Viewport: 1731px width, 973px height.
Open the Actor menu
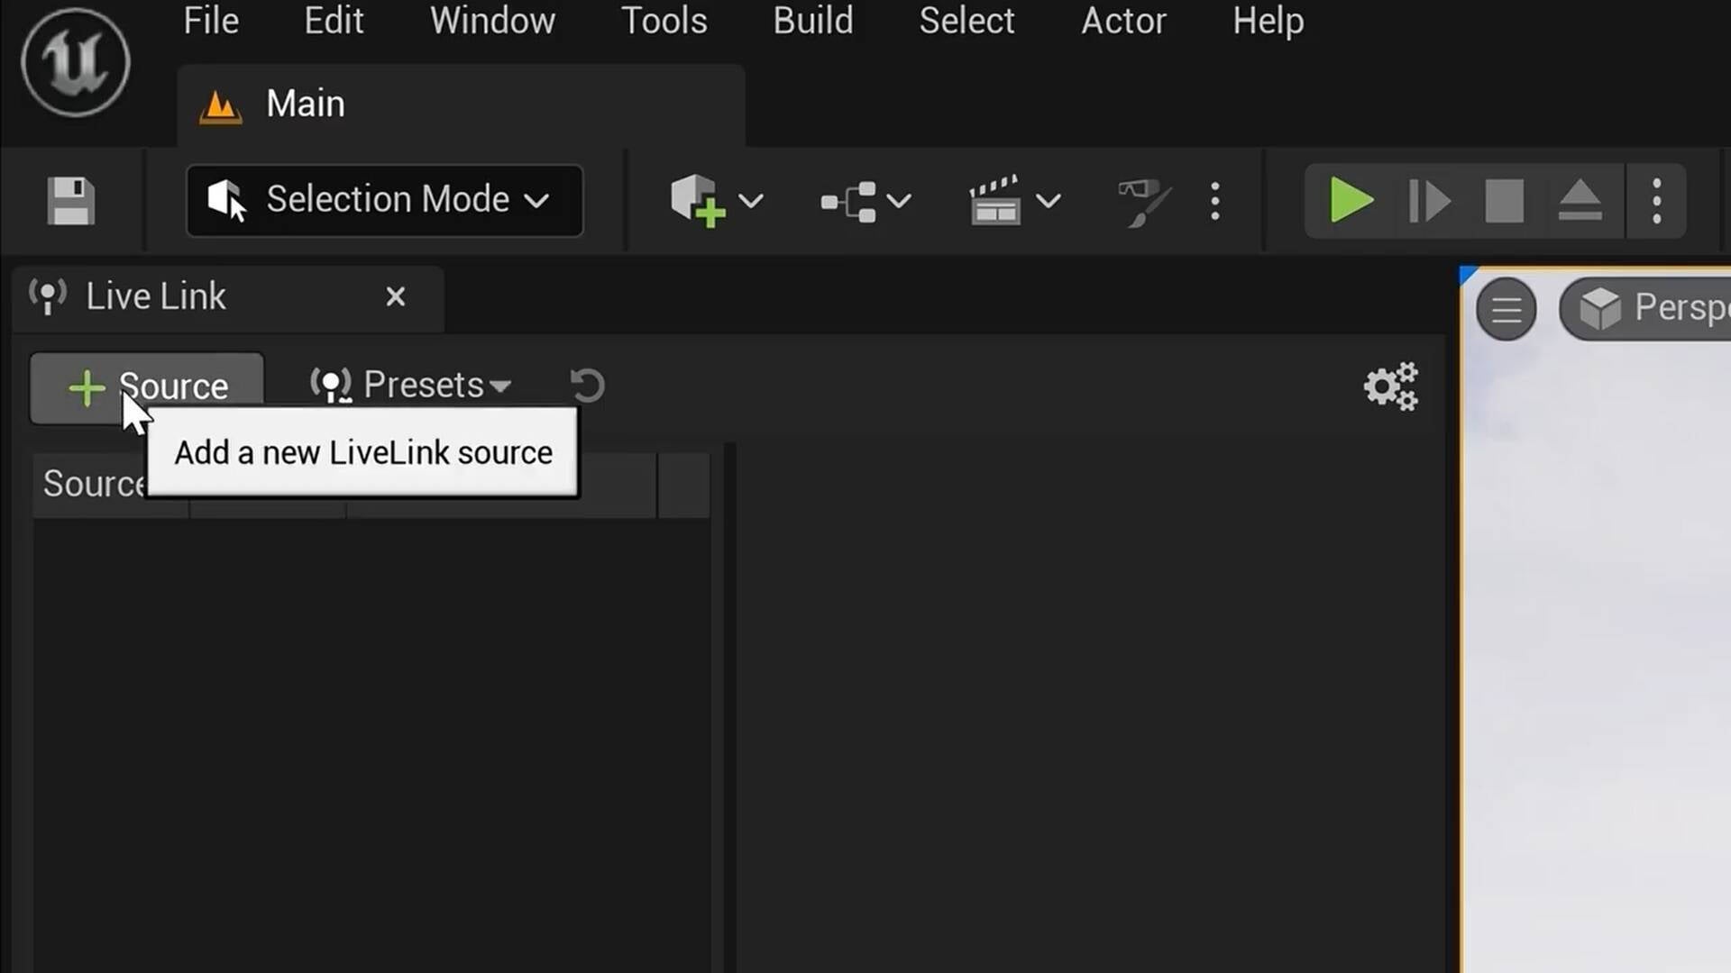point(1123,21)
